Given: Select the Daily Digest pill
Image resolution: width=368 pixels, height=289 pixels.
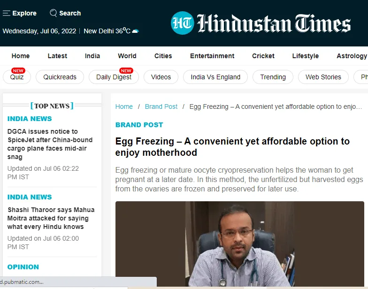Looking at the screenshot, I should click(x=114, y=77).
